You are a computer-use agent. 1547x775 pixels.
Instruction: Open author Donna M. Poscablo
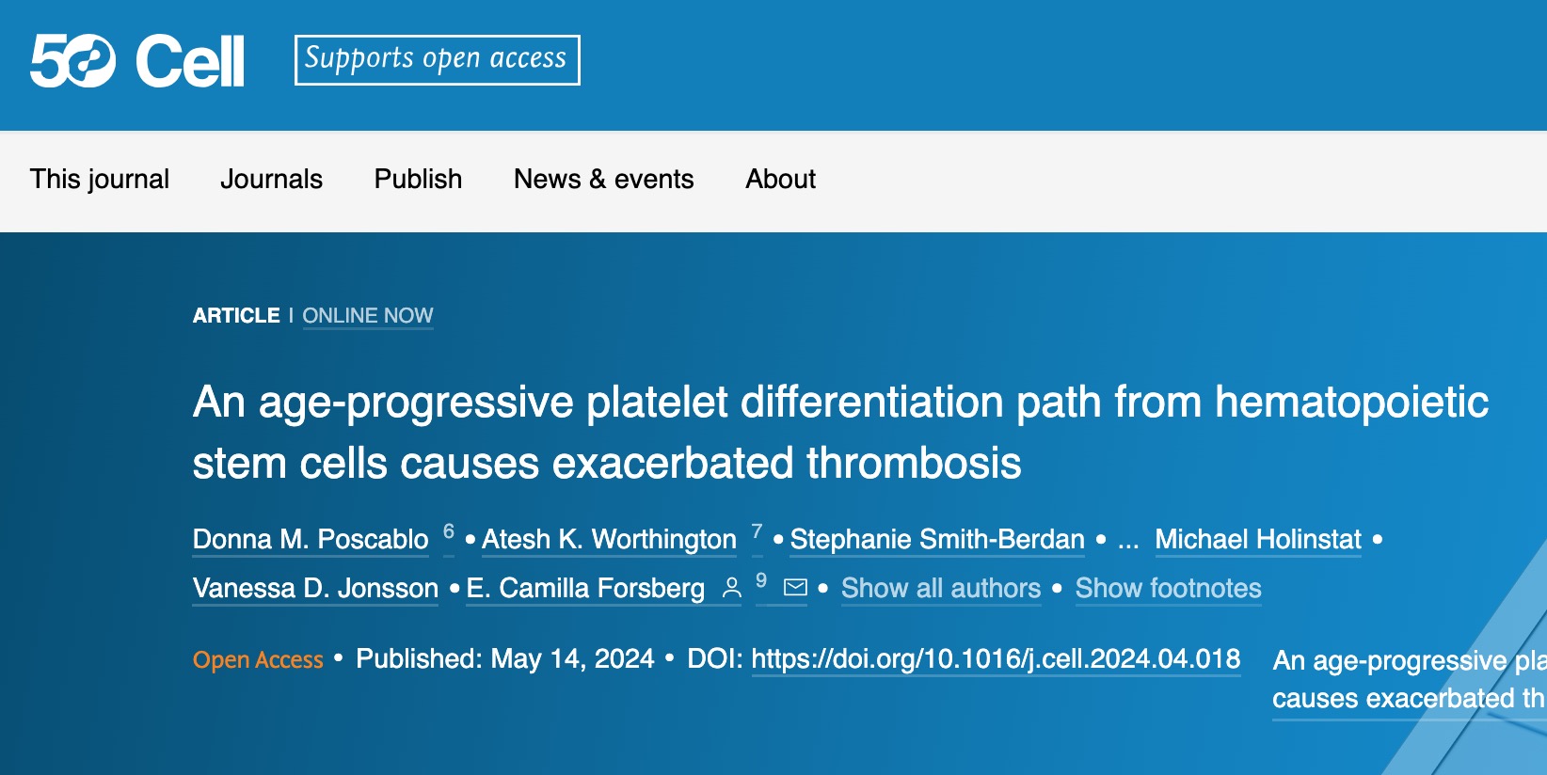311,540
